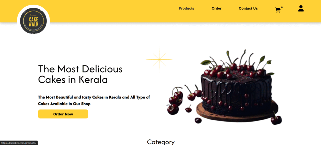Click the user account profile icon
The image size is (321, 145).
[x=301, y=8]
